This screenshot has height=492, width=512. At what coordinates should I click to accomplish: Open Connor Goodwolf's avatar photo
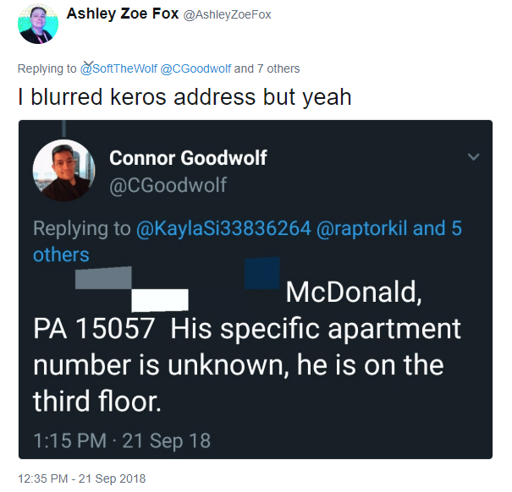click(64, 170)
